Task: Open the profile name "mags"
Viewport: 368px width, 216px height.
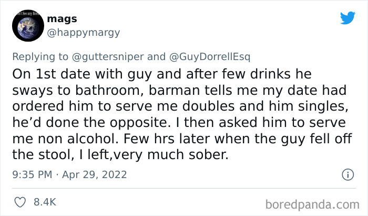Action: 62,19
